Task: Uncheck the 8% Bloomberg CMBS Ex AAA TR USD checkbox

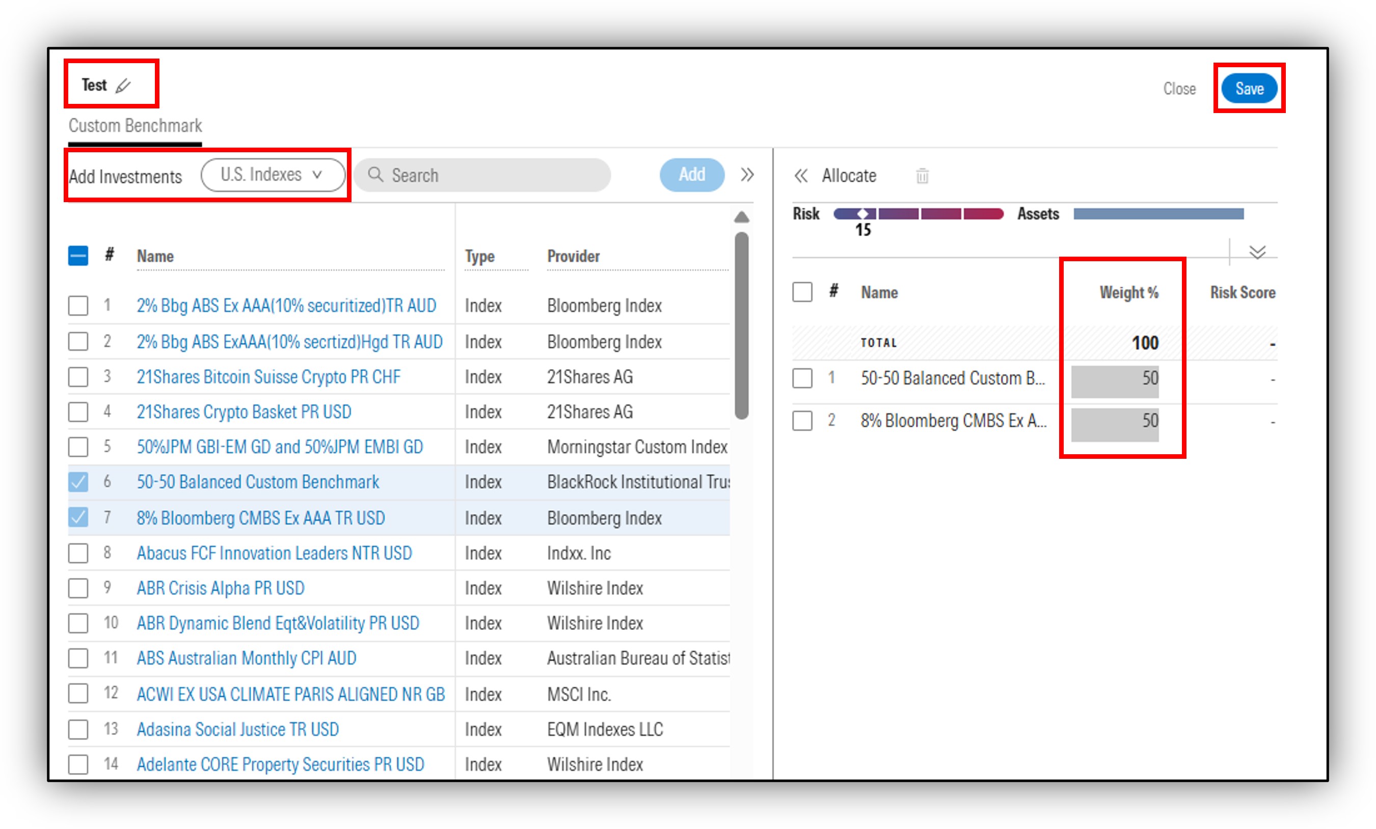Action: (78, 517)
